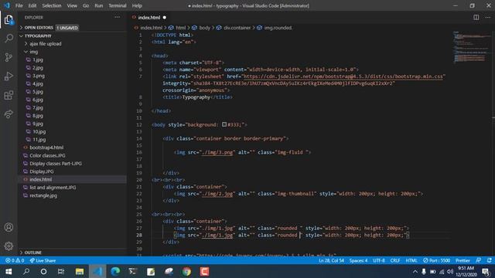This screenshot has width=495, height=278.
Task: Collapse the img folder
Action: pyautogui.click(x=33, y=52)
